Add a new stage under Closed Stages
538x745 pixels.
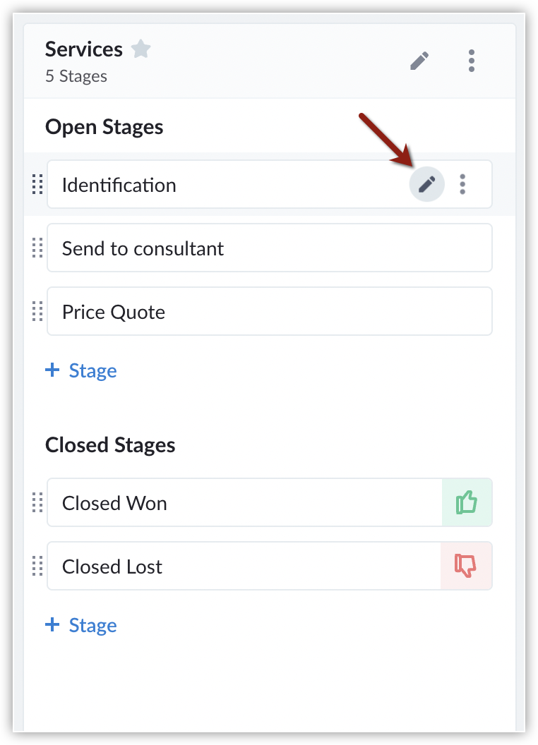pyautogui.click(x=81, y=625)
